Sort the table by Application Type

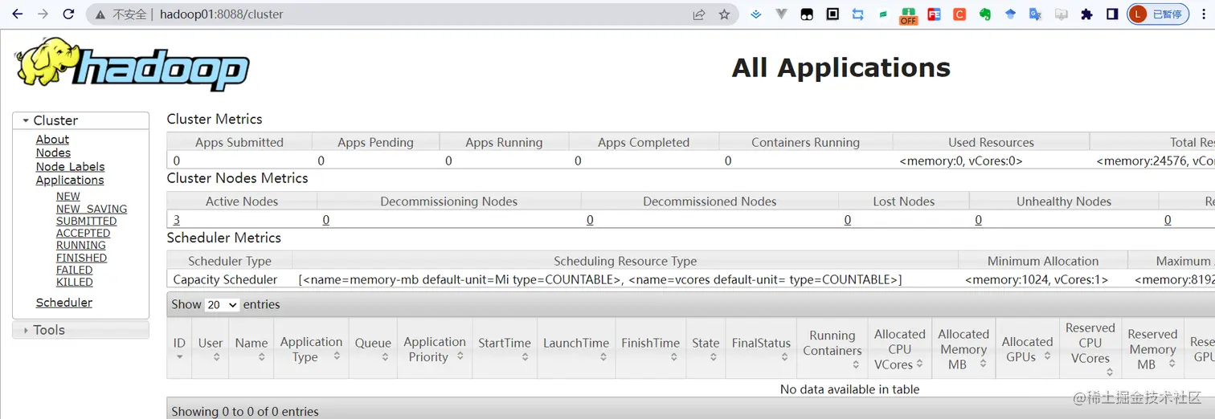(x=312, y=348)
